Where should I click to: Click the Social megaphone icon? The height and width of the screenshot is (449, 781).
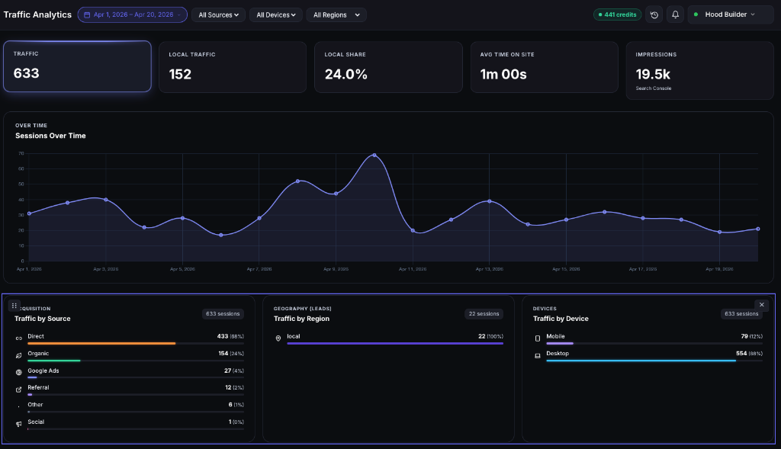19,424
